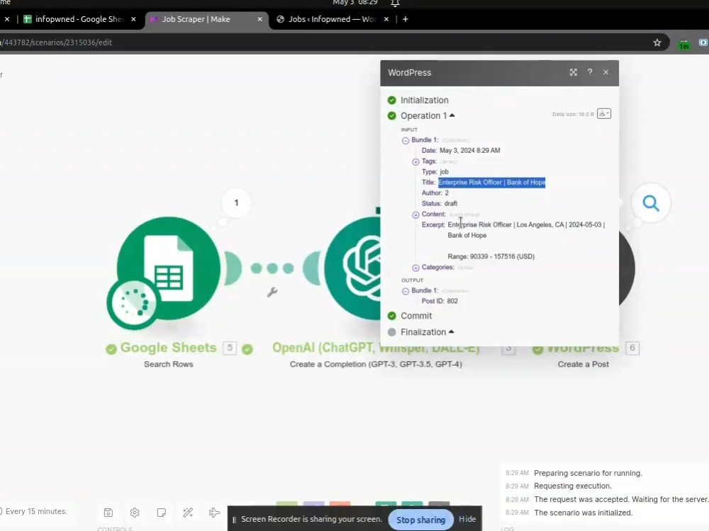The image size is (709, 531).
Task: Expand the Content long string
Action: [x=415, y=215]
